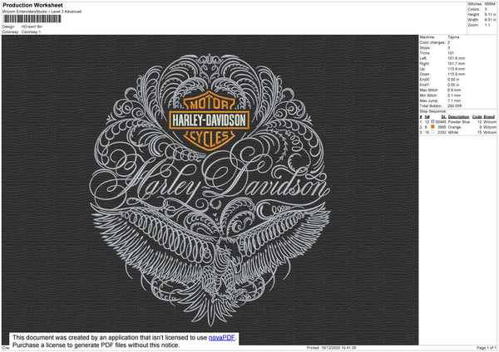Click the 'Zoom:' label
Image resolution: width=499 pixels, height=352 pixels.
coord(473,25)
